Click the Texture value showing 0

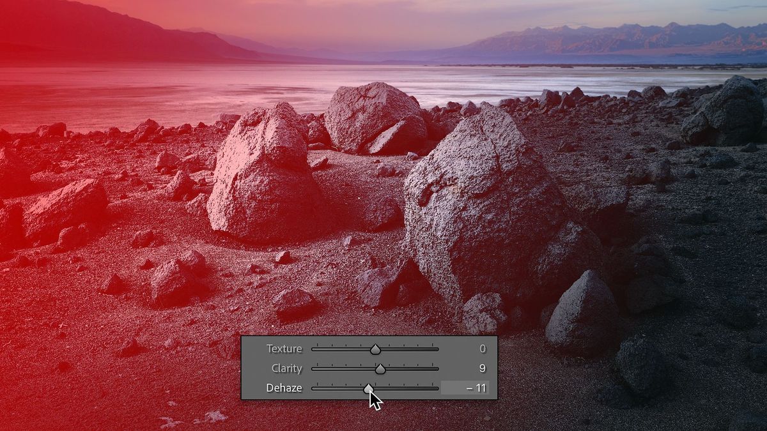click(x=483, y=349)
